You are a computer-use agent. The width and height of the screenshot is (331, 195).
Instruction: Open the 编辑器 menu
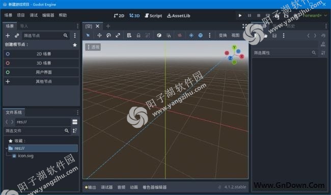point(48,15)
